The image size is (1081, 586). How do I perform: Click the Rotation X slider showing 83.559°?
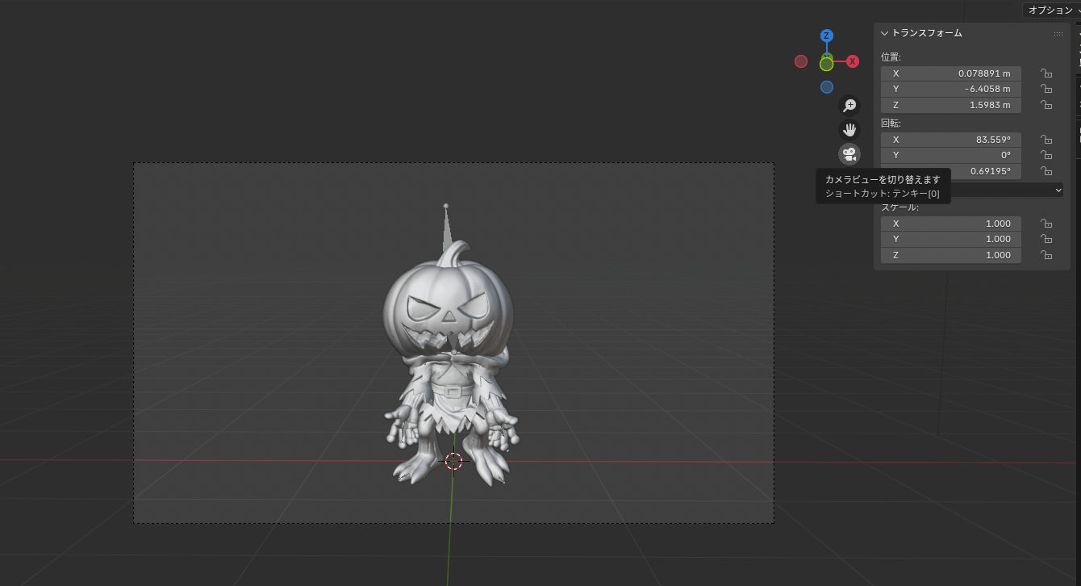pyautogui.click(x=950, y=140)
